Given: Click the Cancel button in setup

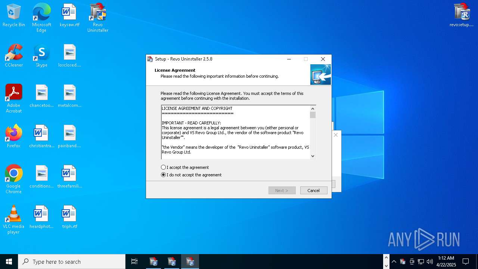Looking at the screenshot, I should [314, 191].
